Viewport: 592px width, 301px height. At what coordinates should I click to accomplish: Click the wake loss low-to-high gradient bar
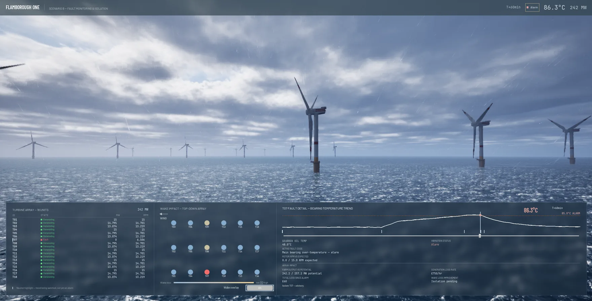tap(214, 283)
